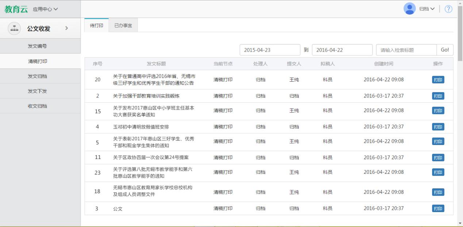463x227 pixels.
Task: Click the user avatar icon
Action: click(409, 9)
